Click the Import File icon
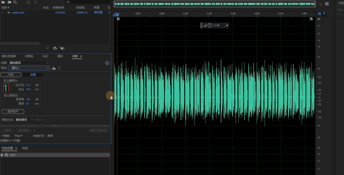This screenshot has height=175, width=344. point(9,2)
